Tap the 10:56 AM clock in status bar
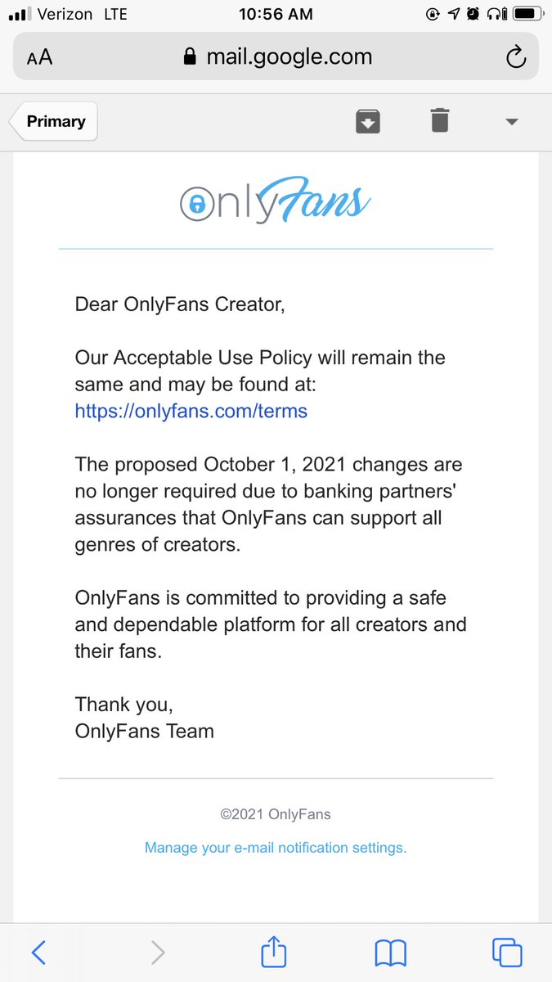The image size is (552, 982). point(276,14)
